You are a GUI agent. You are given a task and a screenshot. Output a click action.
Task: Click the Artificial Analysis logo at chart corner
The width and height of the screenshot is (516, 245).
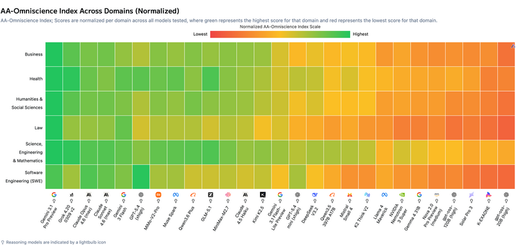513,46
